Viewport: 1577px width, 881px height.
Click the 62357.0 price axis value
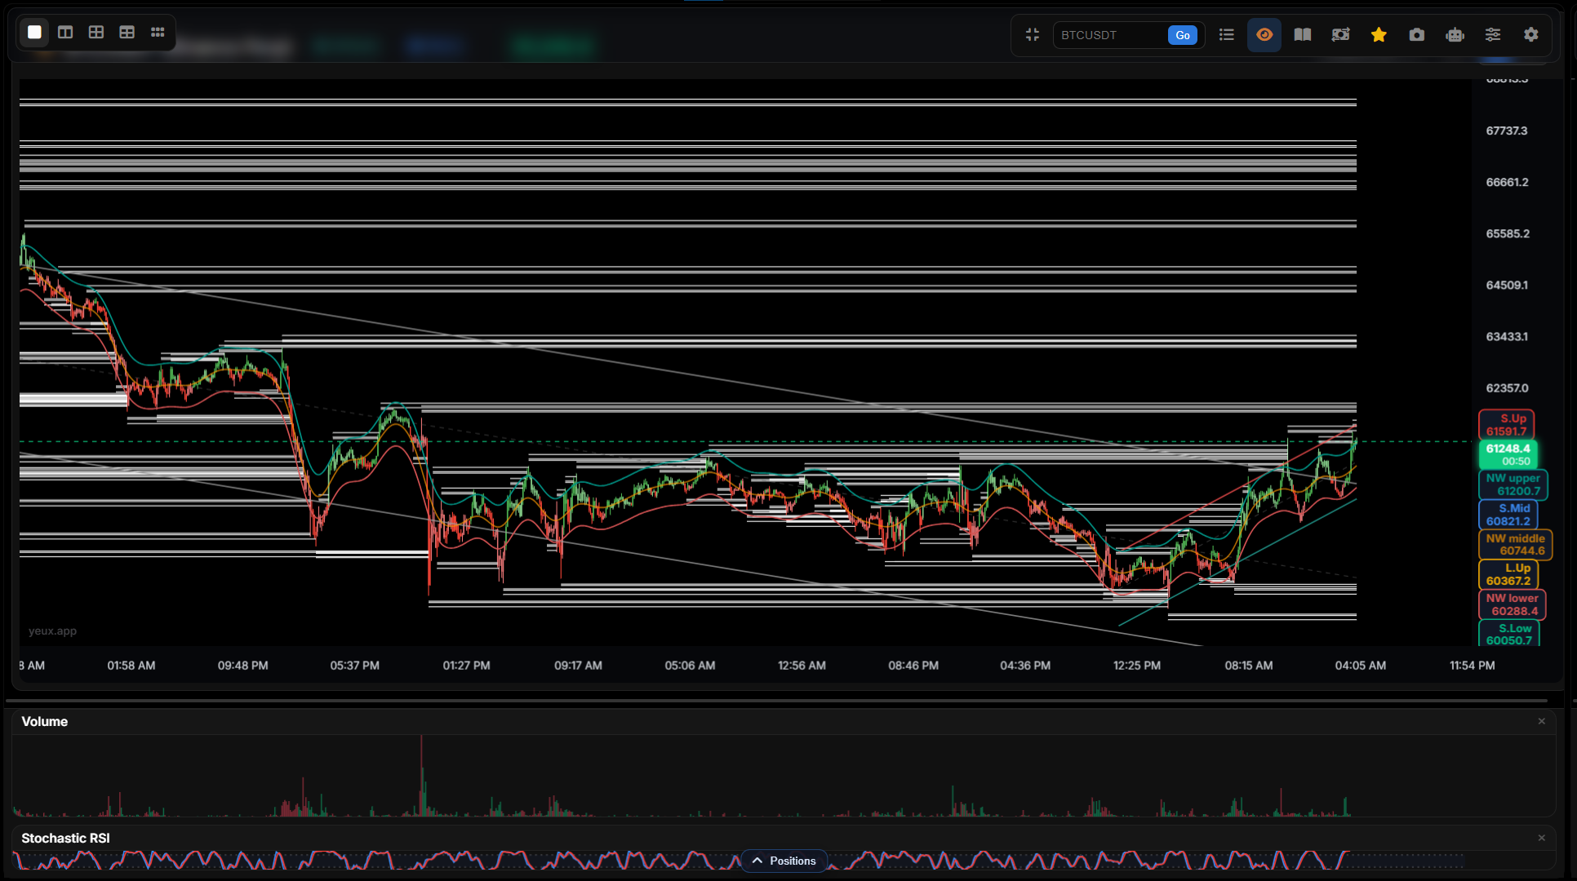pos(1507,388)
